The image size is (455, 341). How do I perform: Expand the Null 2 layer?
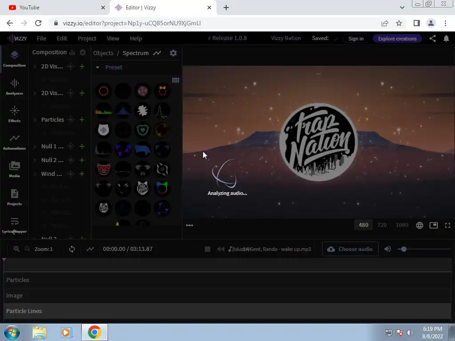pos(35,160)
